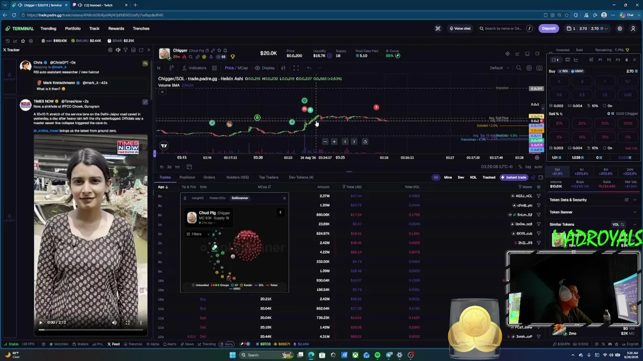This screenshot has height=361, width=643.
Task: Go to the Track section
Action: click(x=94, y=29)
